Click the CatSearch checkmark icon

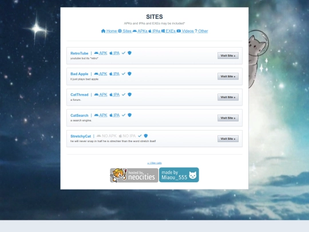(124, 115)
